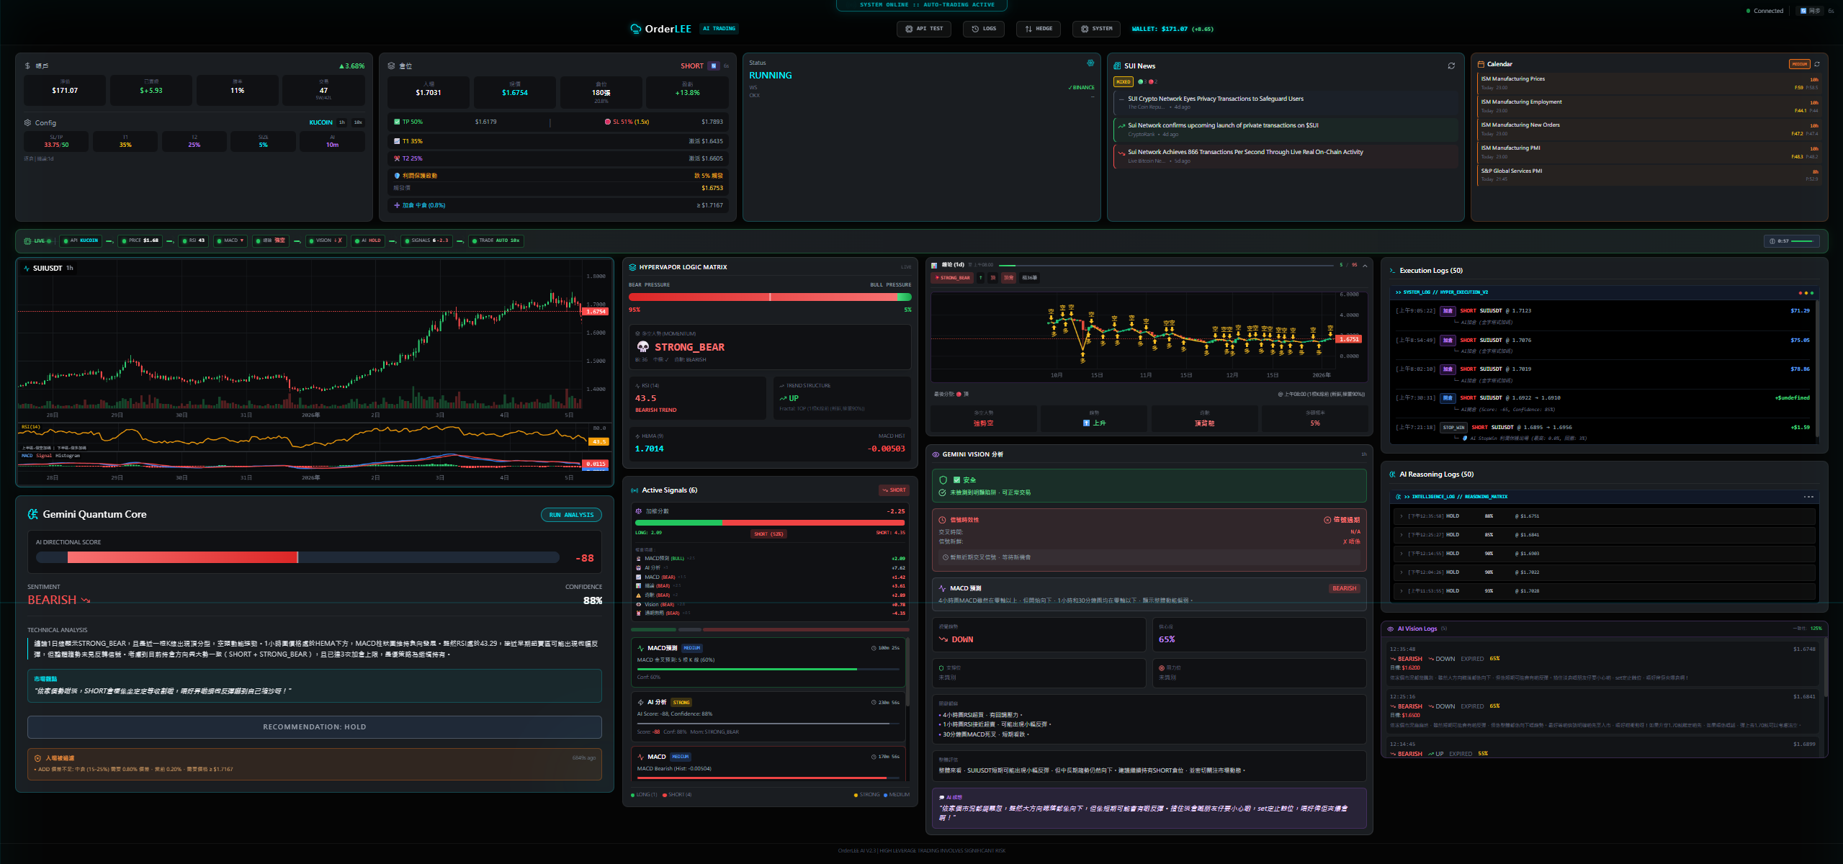Open the MACD dropdown in the status strip

230,240
